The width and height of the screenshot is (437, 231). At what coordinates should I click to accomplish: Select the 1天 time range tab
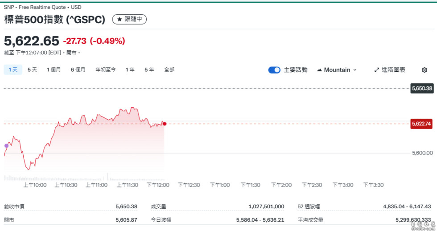pyautogui.click(x=13, y=69)
